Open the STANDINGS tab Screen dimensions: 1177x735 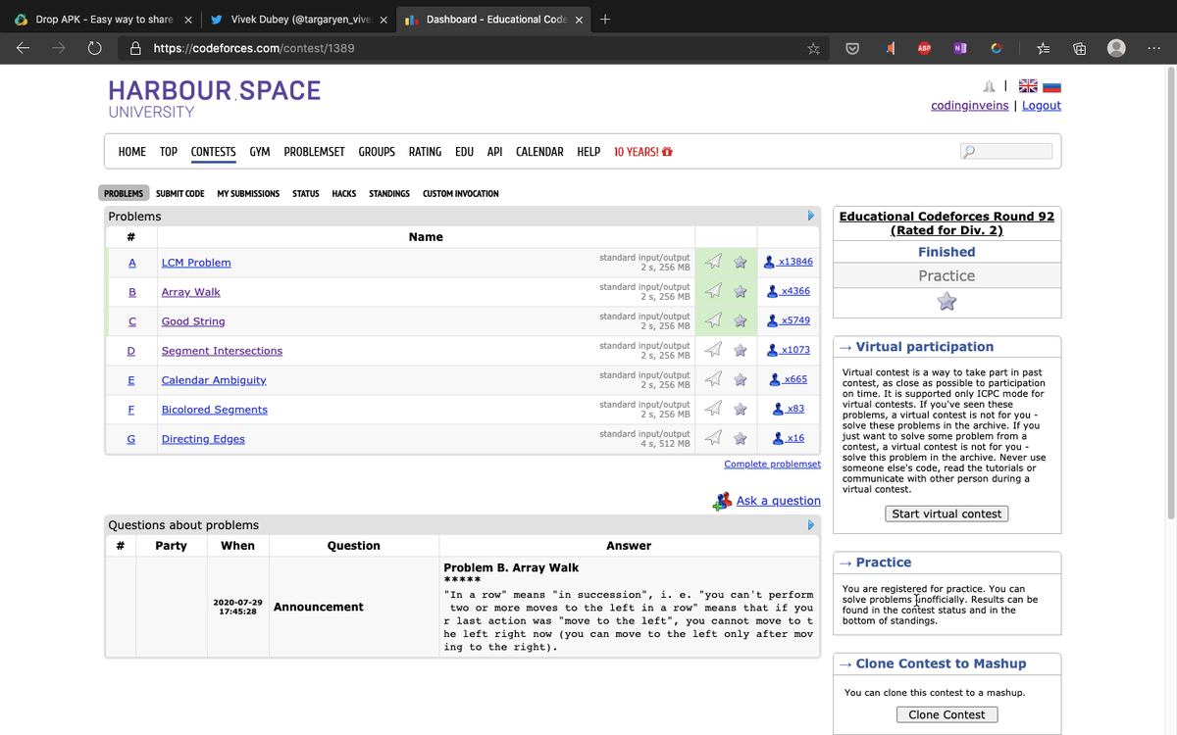tap(389, 193)
